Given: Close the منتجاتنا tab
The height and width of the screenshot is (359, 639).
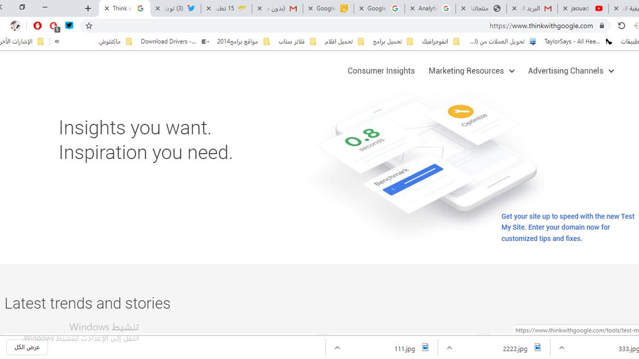Looking at the screenshot, I should point(463,9).
